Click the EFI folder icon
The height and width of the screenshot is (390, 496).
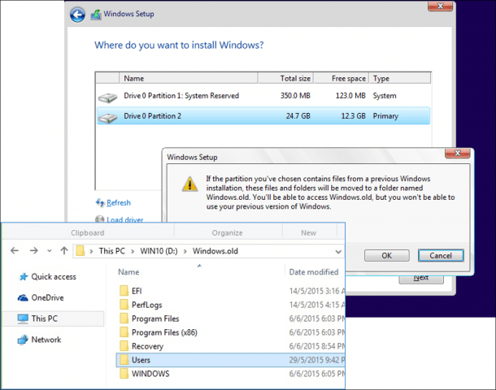(124, 291)
